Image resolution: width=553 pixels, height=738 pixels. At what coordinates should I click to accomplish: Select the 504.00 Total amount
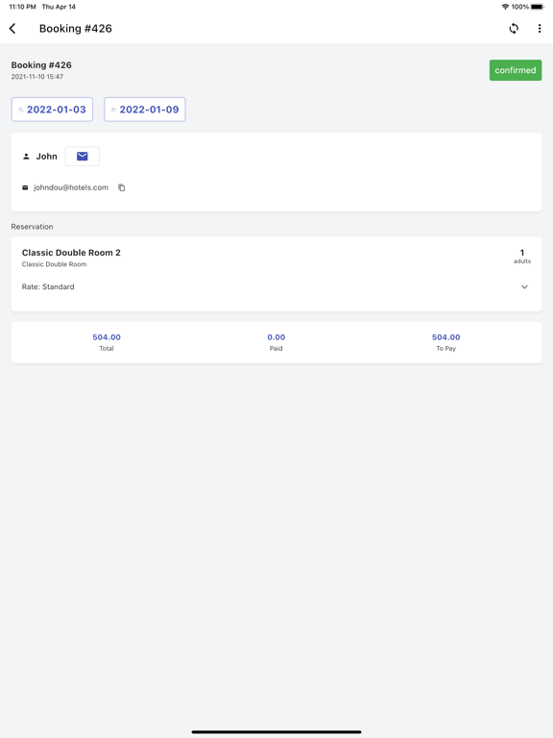tap(107, 337)
